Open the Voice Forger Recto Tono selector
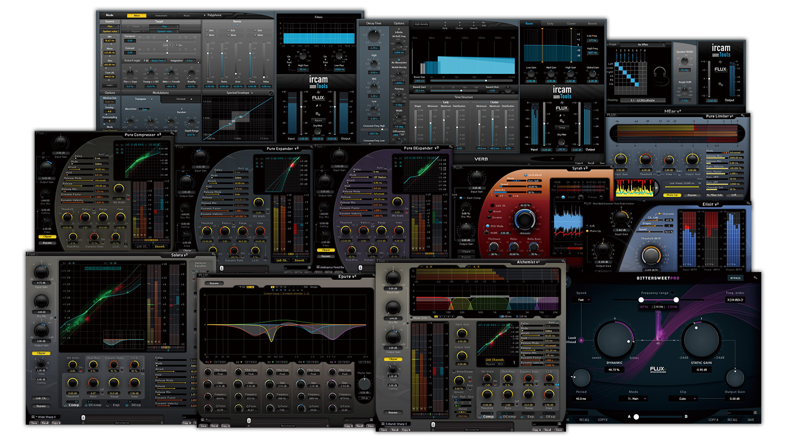Image resolution: width=793 pixels, height=446 pixels. click(x=159, y=60)
